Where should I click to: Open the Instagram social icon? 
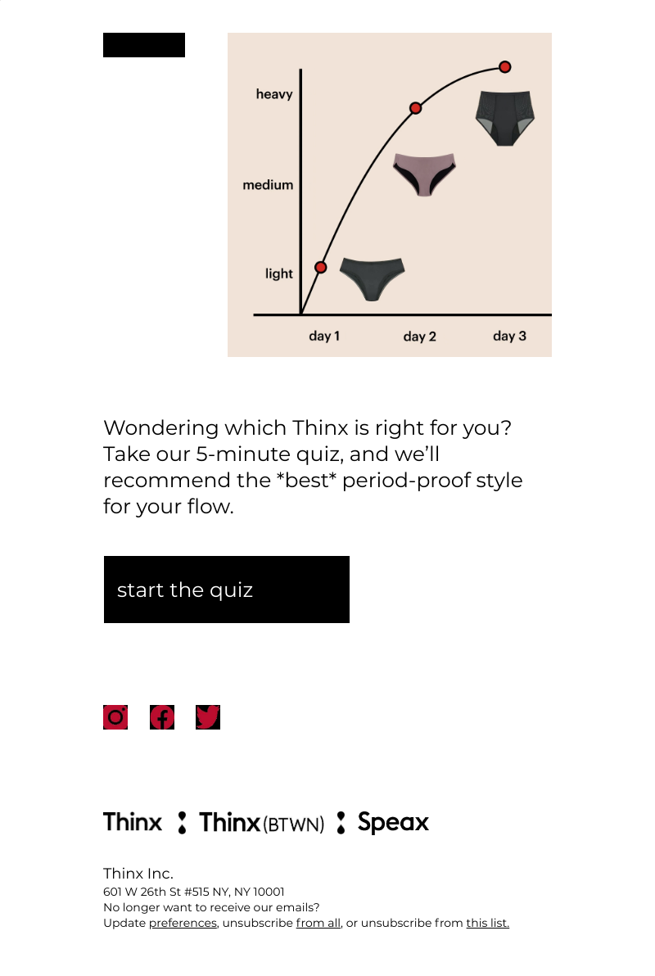[x=115, y=717]
